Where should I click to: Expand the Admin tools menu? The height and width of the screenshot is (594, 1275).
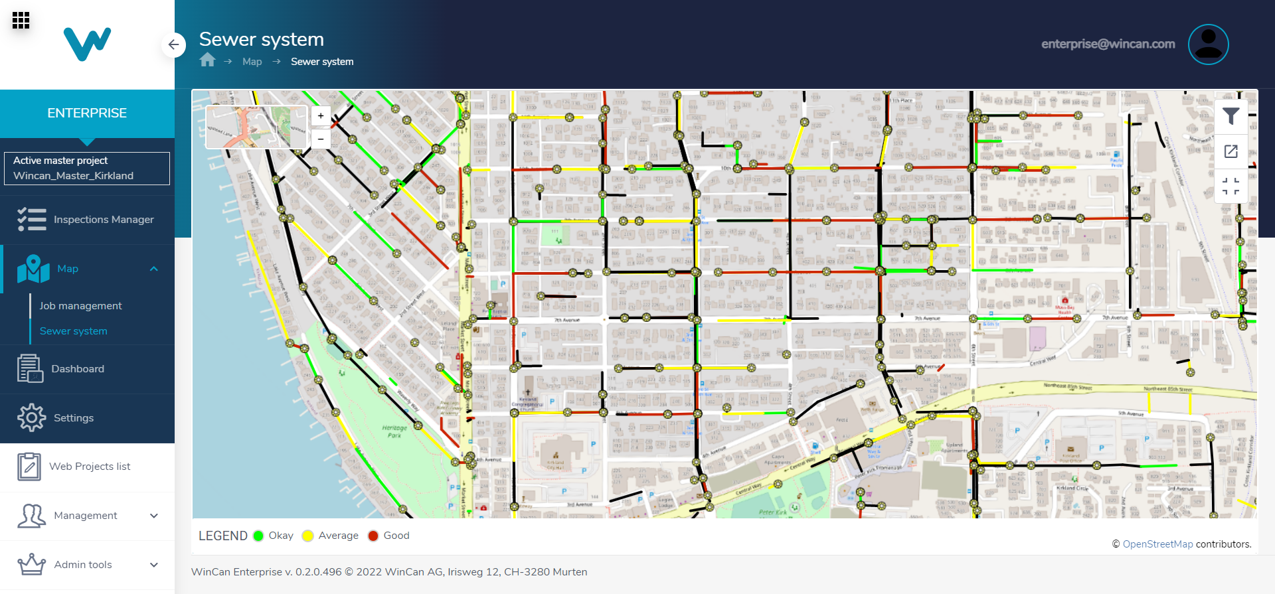(x=154, y=565)
